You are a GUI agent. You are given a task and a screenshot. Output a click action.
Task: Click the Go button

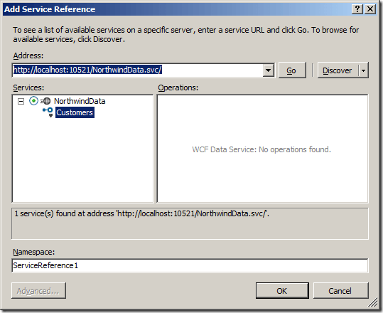pos(292,70)
